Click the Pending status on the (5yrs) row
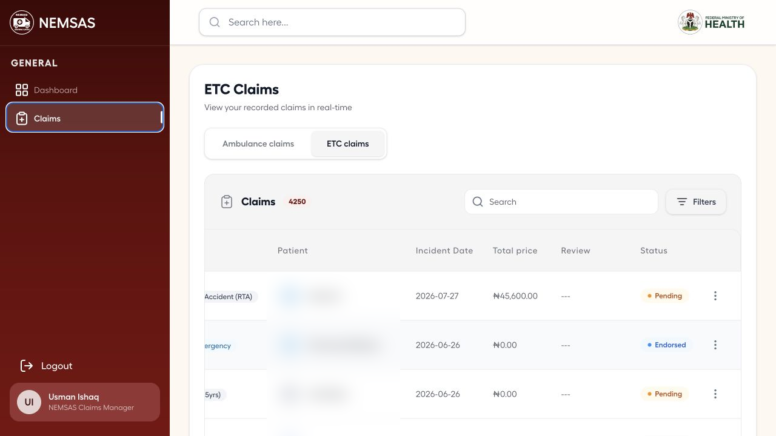Image resolution: width=776 pixels, height=436 pixels. 664,394
